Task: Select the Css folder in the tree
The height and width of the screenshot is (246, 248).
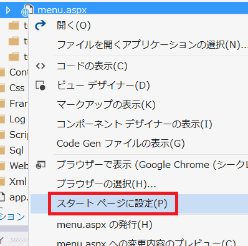Action: coord(17,88)
